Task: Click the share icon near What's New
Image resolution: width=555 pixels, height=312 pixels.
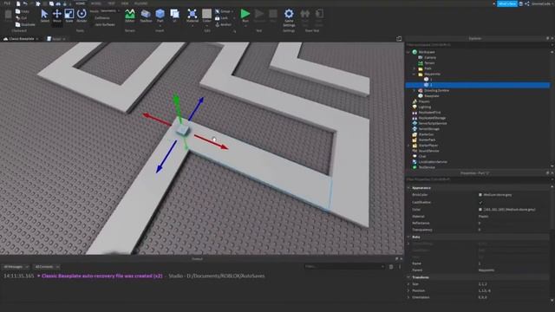Action: click(527, 3)
